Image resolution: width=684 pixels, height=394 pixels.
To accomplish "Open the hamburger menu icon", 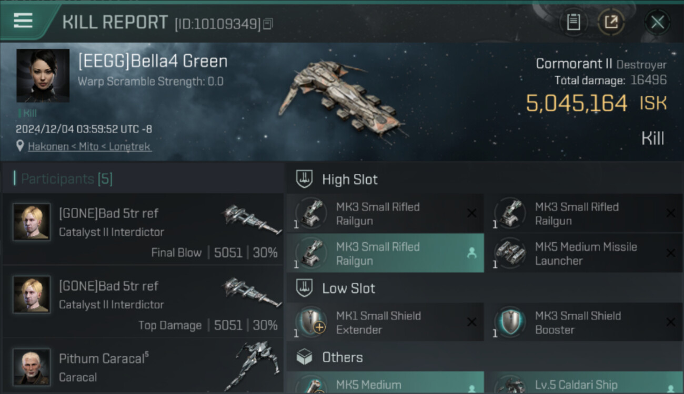I will point(23,21).
